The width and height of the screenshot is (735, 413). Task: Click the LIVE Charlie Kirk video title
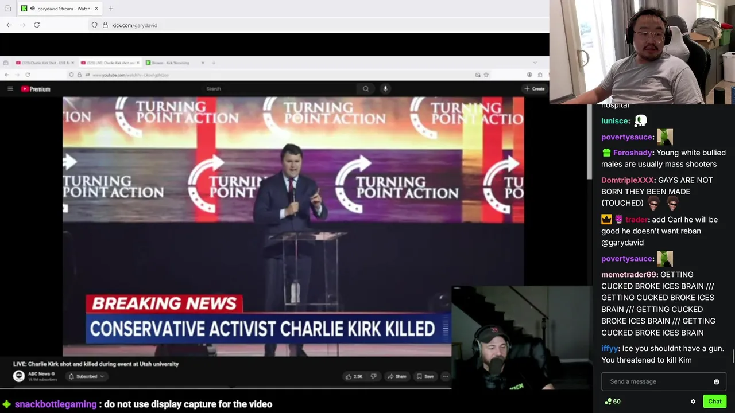[x=96, y=364]
